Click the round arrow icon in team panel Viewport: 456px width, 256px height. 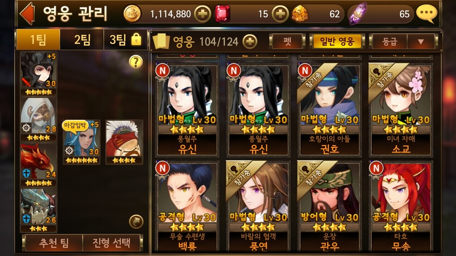[136, 221]
